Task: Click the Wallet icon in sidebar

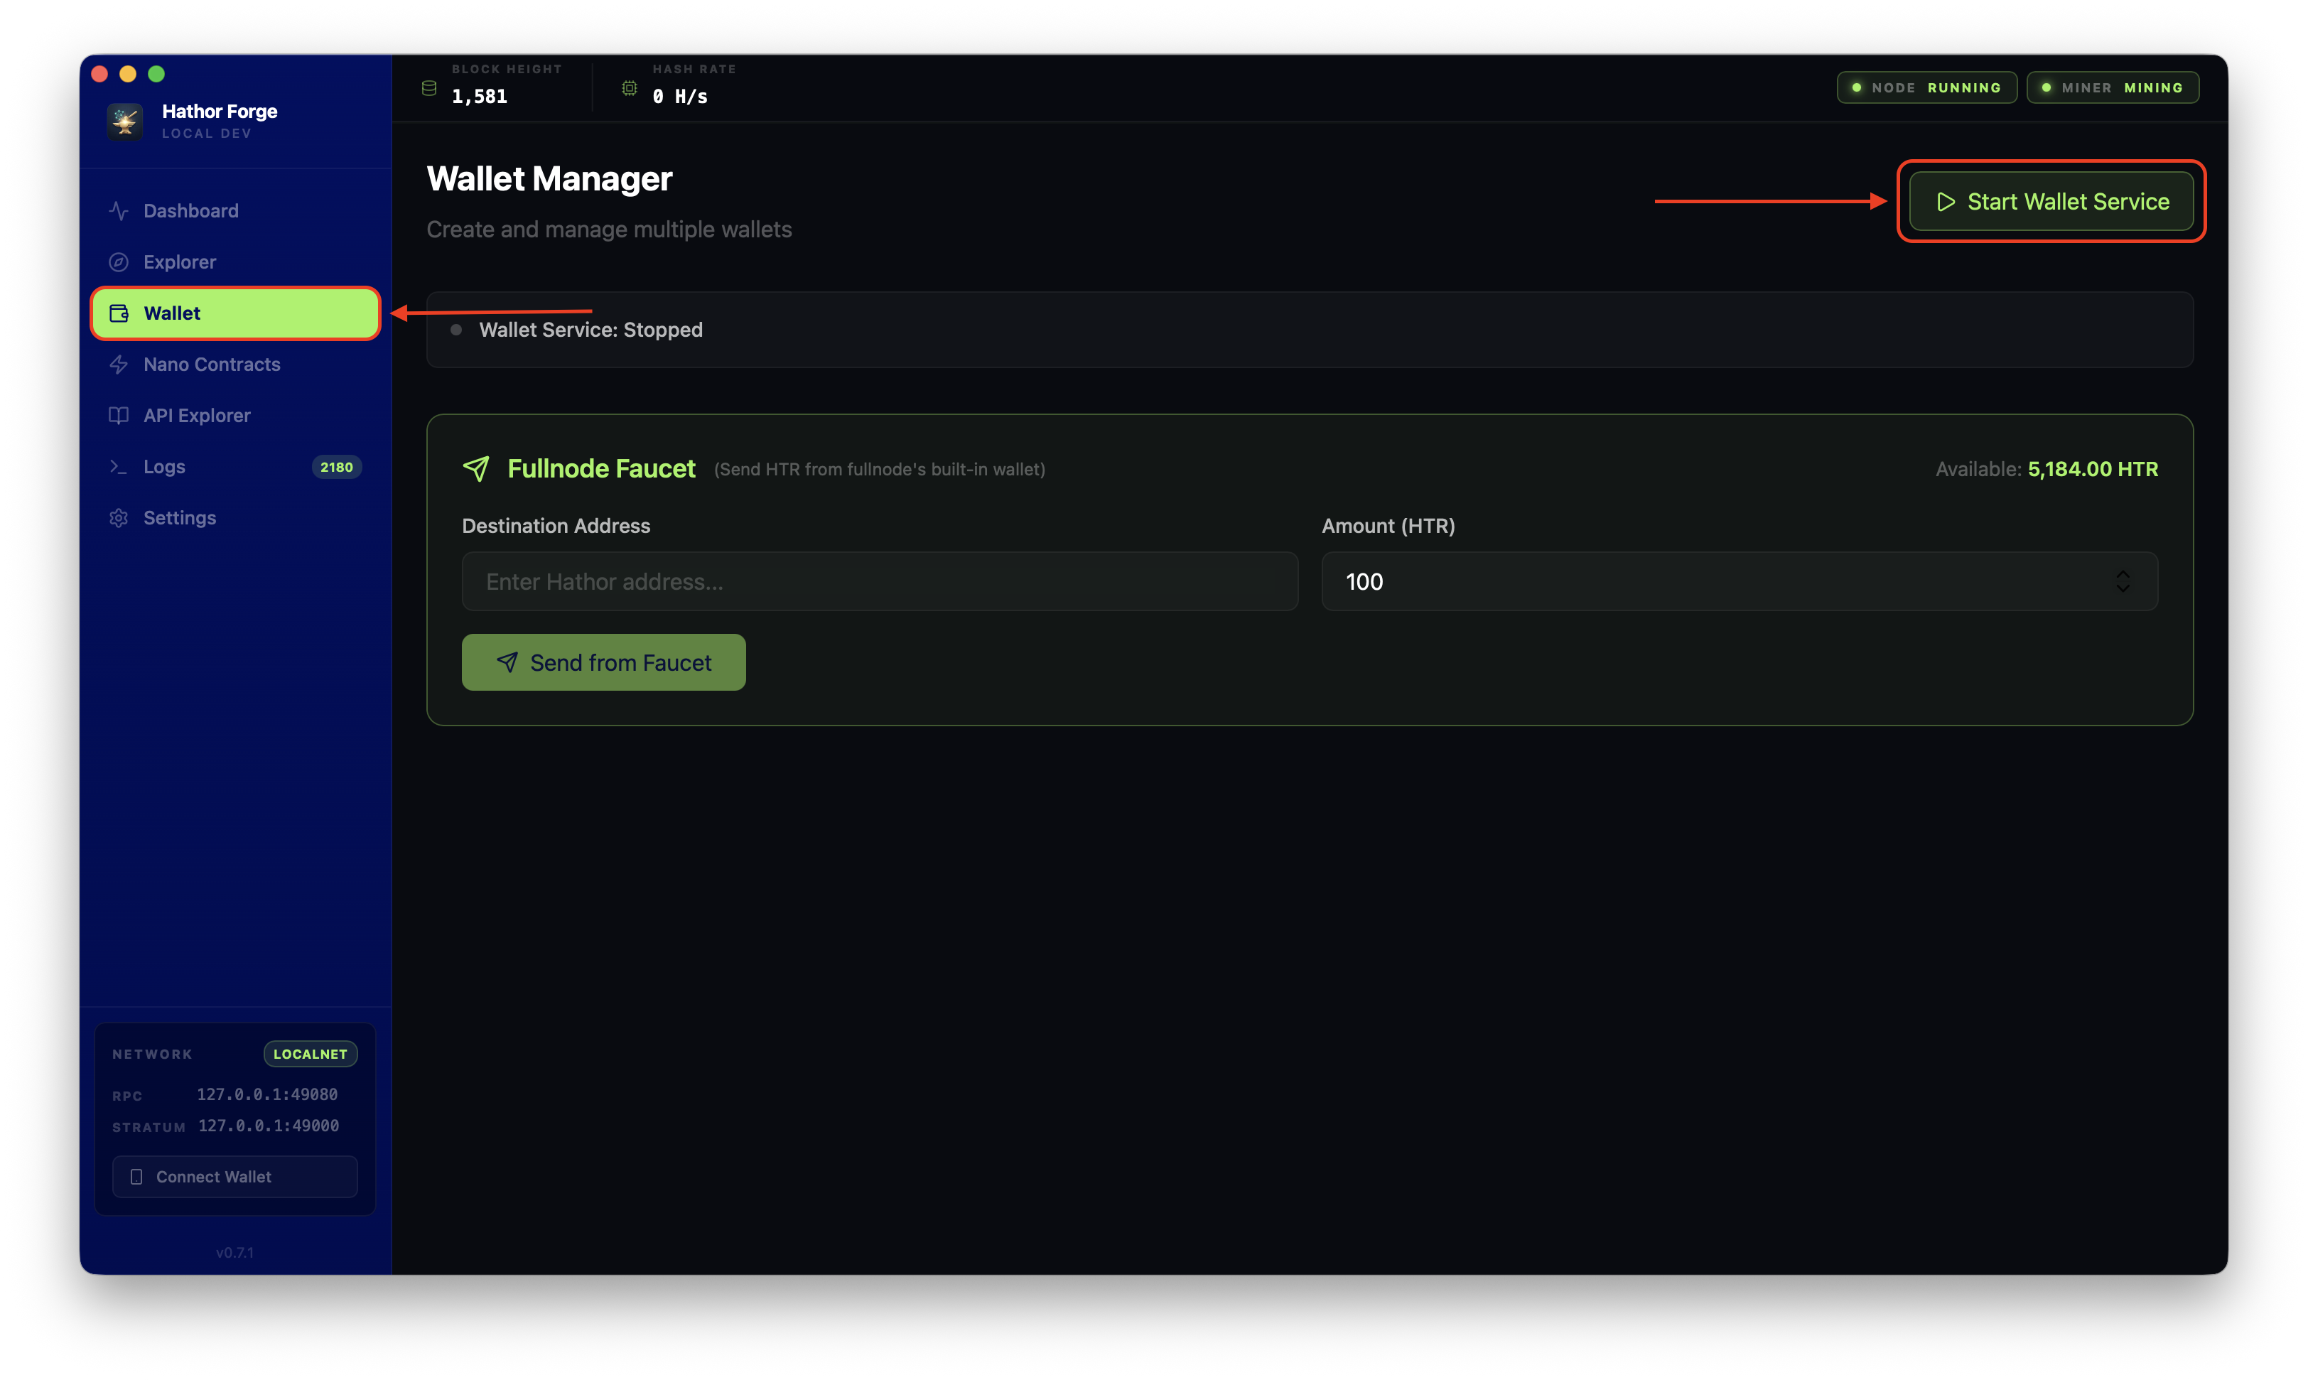Action: 118,313
